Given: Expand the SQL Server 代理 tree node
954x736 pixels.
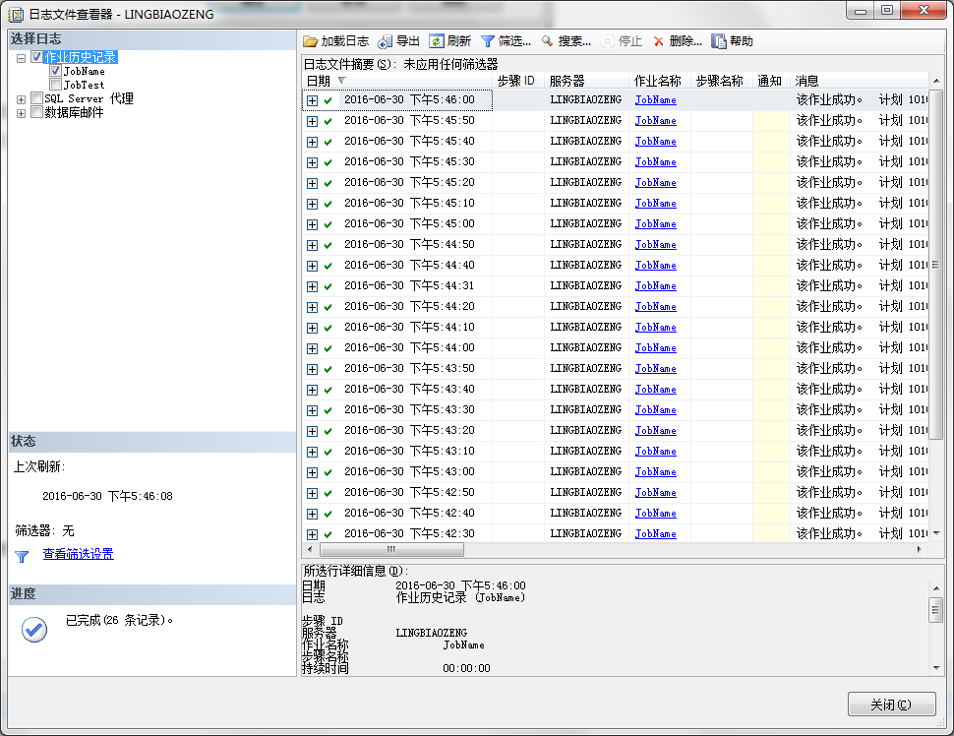Looking at the screenshot, I should tap(22, 98).
